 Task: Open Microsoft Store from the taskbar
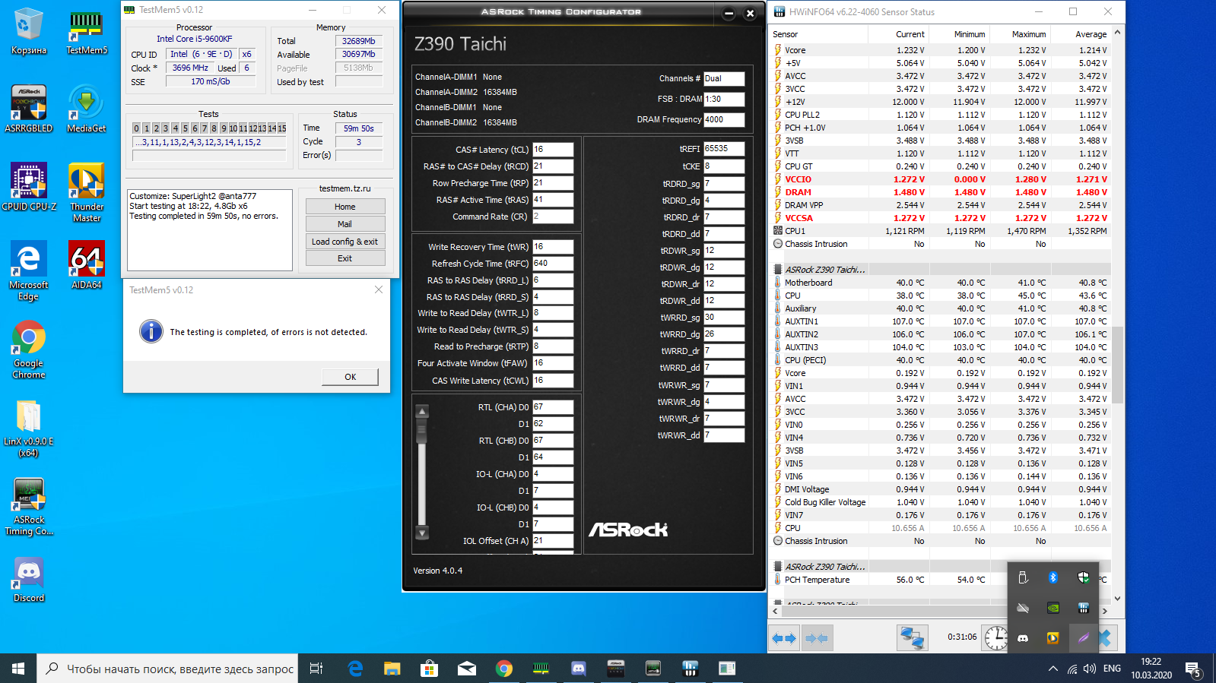tap(430, 669)
